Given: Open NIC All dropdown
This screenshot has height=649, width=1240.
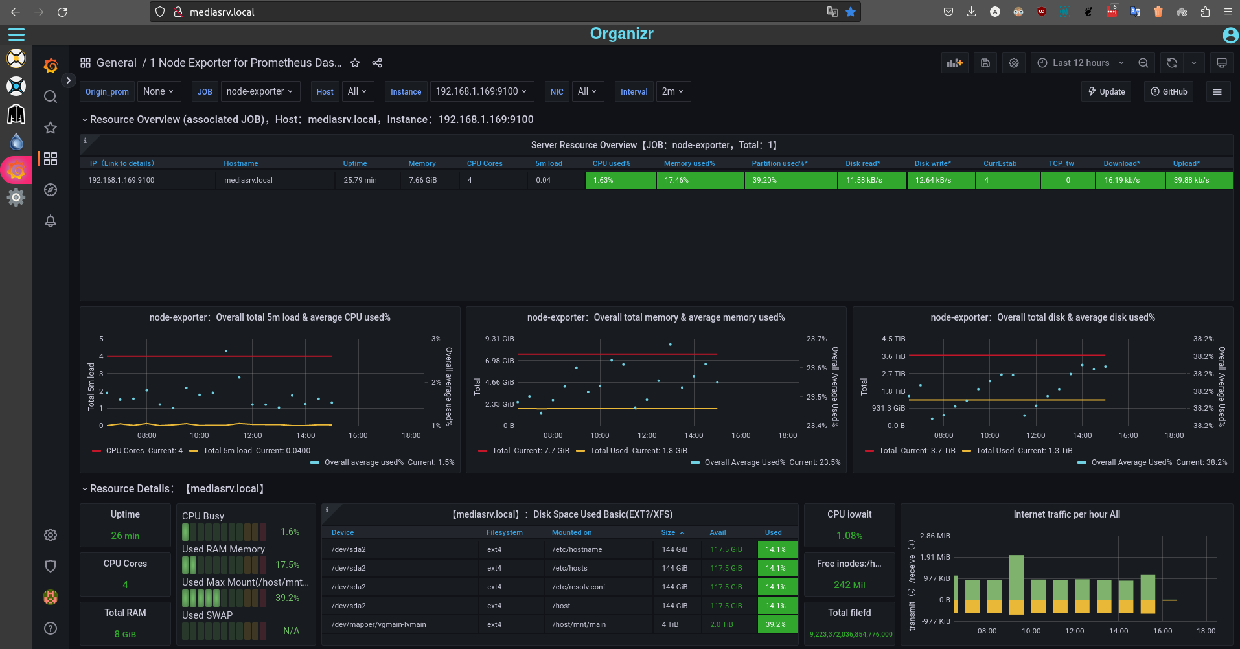Looking at the screenshot, I should point(588,91).
